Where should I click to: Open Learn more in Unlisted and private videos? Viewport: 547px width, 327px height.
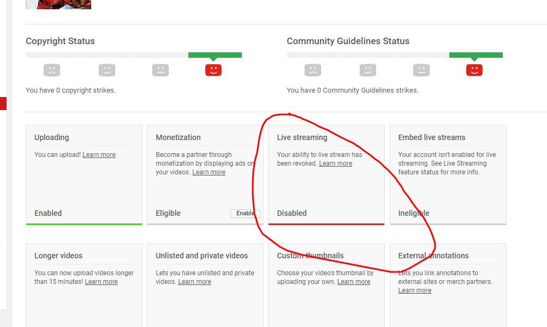[195, 281]
